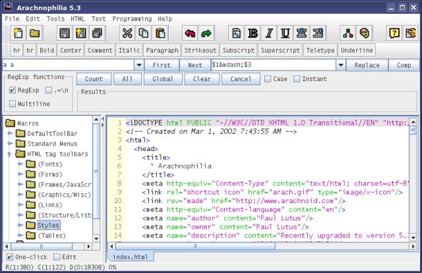Open the HTML menu
This screenshot has width=422, height=273.
78,19
